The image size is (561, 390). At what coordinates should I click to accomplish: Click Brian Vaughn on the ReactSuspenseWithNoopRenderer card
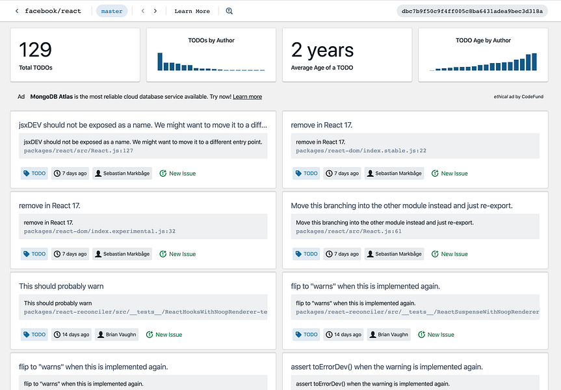tap(389, 335)
